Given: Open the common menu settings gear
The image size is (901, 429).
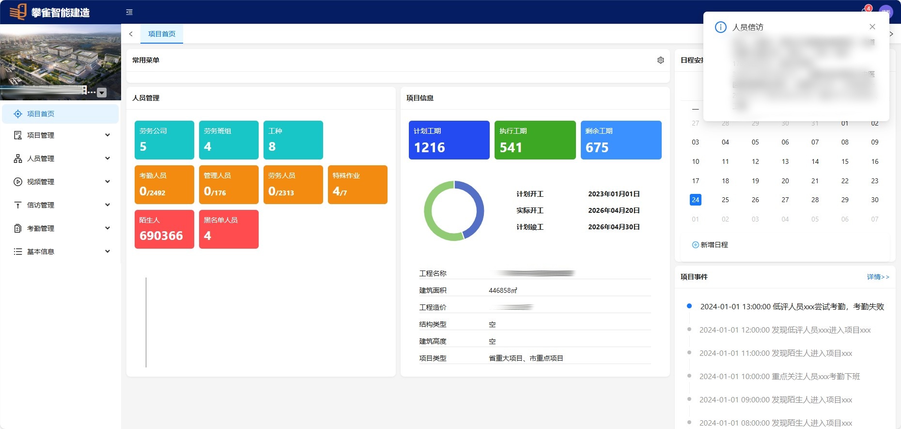Looking at the screenshot, I should coord(660,60).
